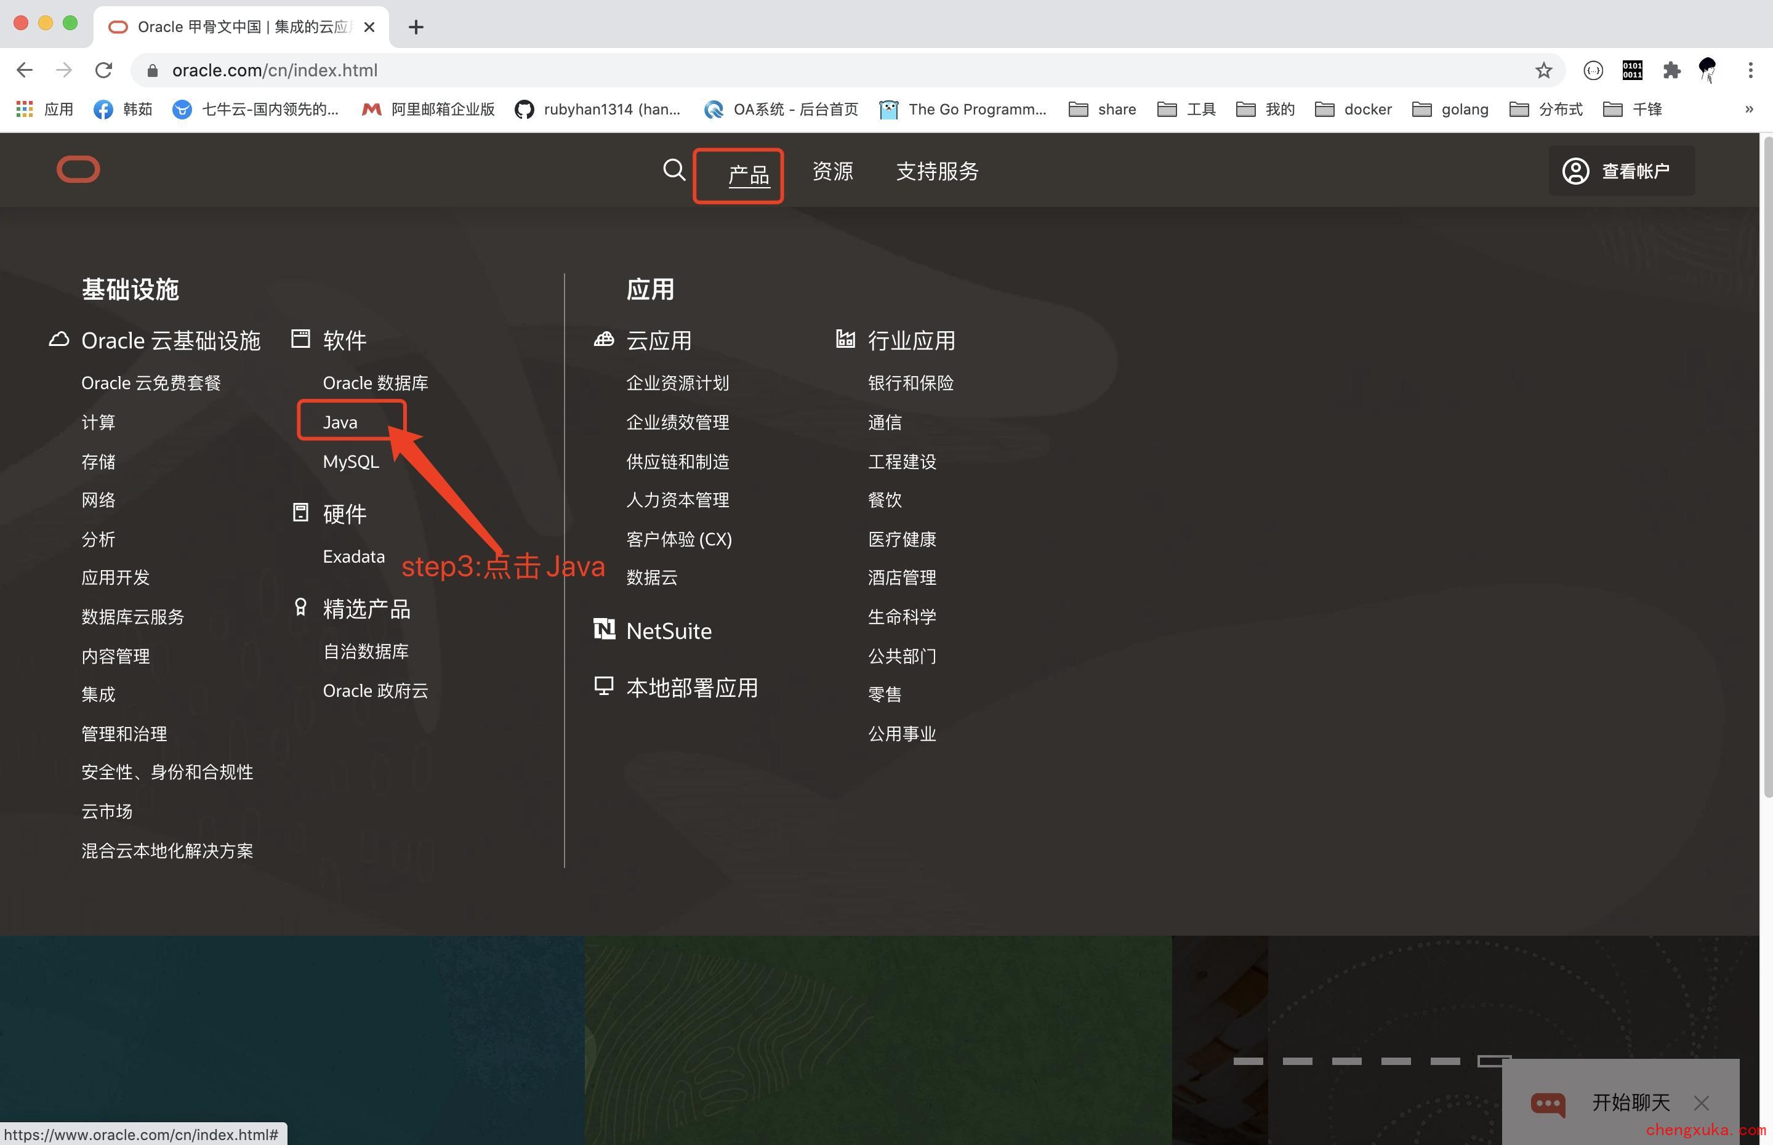The image size is (1773, 1145).
Task: Open The Go Programming bookmark
Action: [963, 110]
